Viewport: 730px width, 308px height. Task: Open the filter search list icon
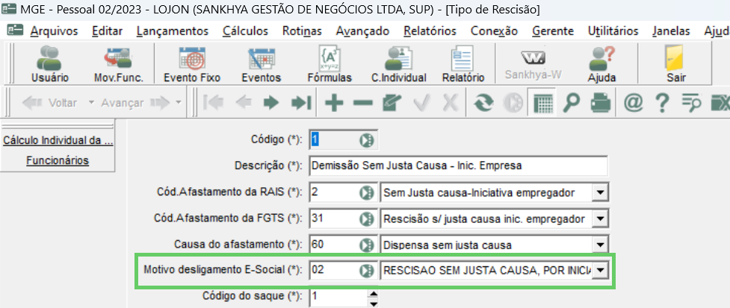point(693,103)
